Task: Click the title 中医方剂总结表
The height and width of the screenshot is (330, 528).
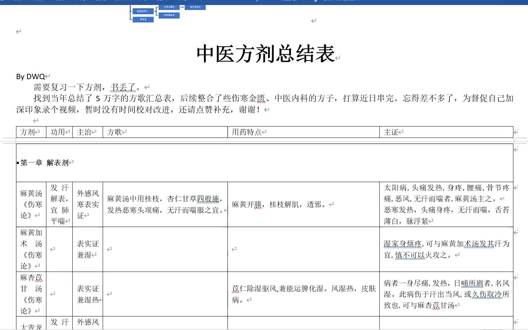Action: tap(266, 54)
